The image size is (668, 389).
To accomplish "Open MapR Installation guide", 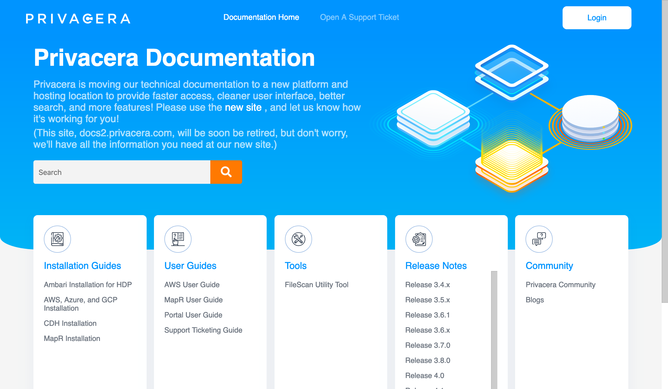I will [72, 338].
